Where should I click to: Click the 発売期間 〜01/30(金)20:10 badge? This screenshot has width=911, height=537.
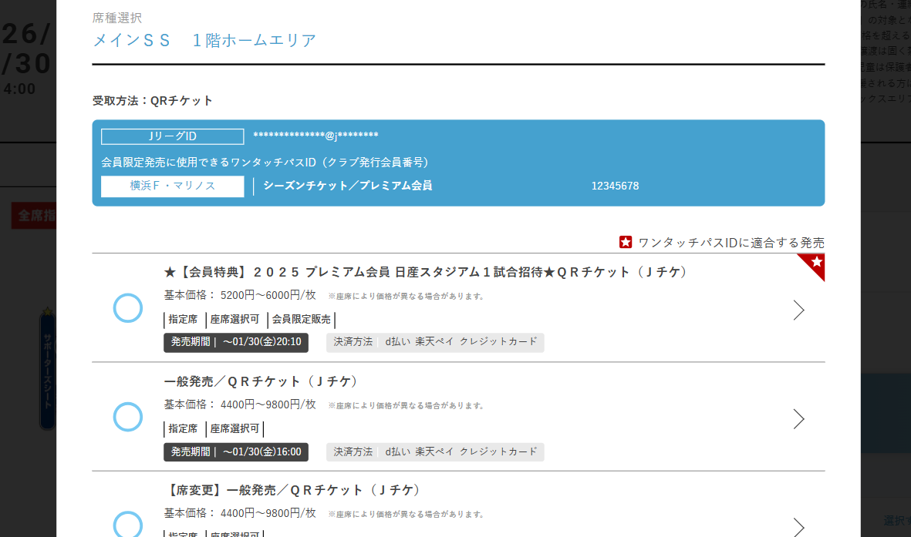click(236, 342)
